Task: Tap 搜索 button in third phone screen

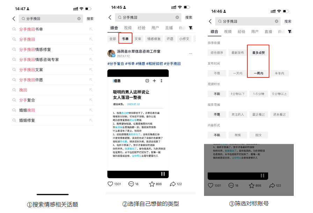Action: tap(287, 21)
